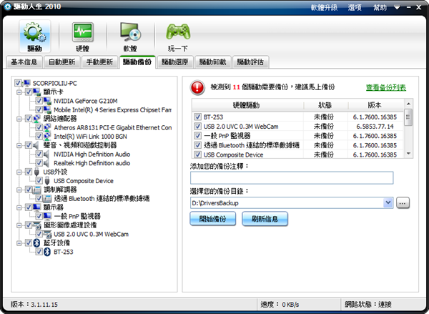Click the BT-253 Bluetooth tree icon
The height and width of the screenshot is (314, 429).
pos(47,252)
